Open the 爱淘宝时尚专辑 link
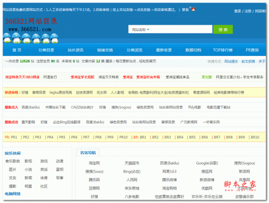The width and height of the screenshot is (269, 203). 148,77
